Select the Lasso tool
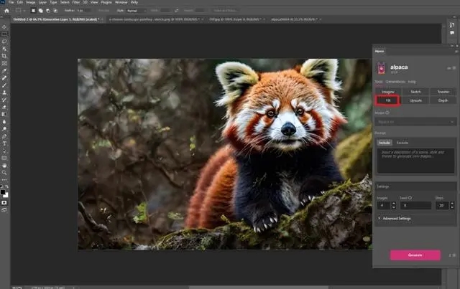Image resolution: width=460 pixels, height=289 pixels. 4,42
